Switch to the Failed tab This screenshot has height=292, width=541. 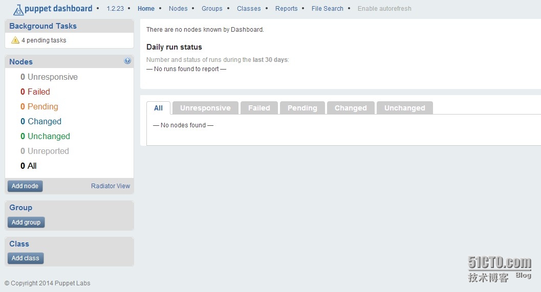point(259,108)
